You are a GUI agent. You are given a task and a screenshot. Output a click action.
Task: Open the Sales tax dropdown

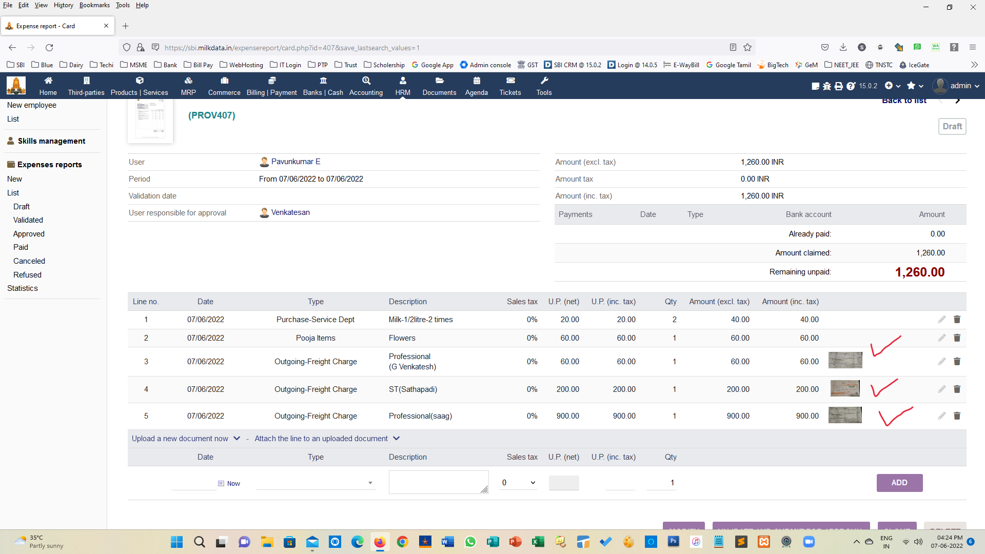pyautogui.click(x=518, y=483)
